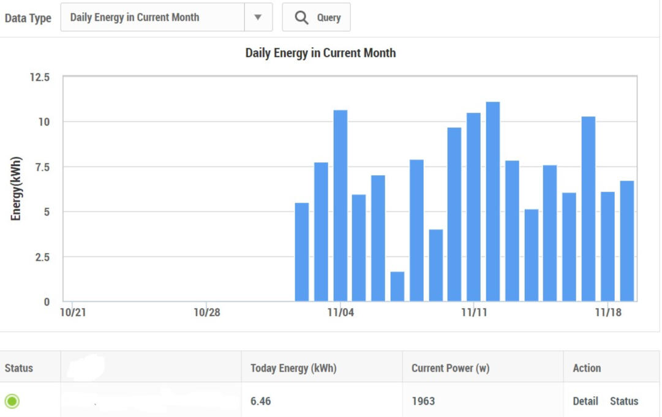Image resolution: width=662 pixels, height=417 pixels.
Task: Open the Detail link in Action column
Action: (x=585, y=401)
